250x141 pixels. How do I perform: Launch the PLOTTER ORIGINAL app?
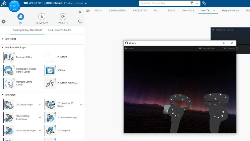click(x=50, y=83)
